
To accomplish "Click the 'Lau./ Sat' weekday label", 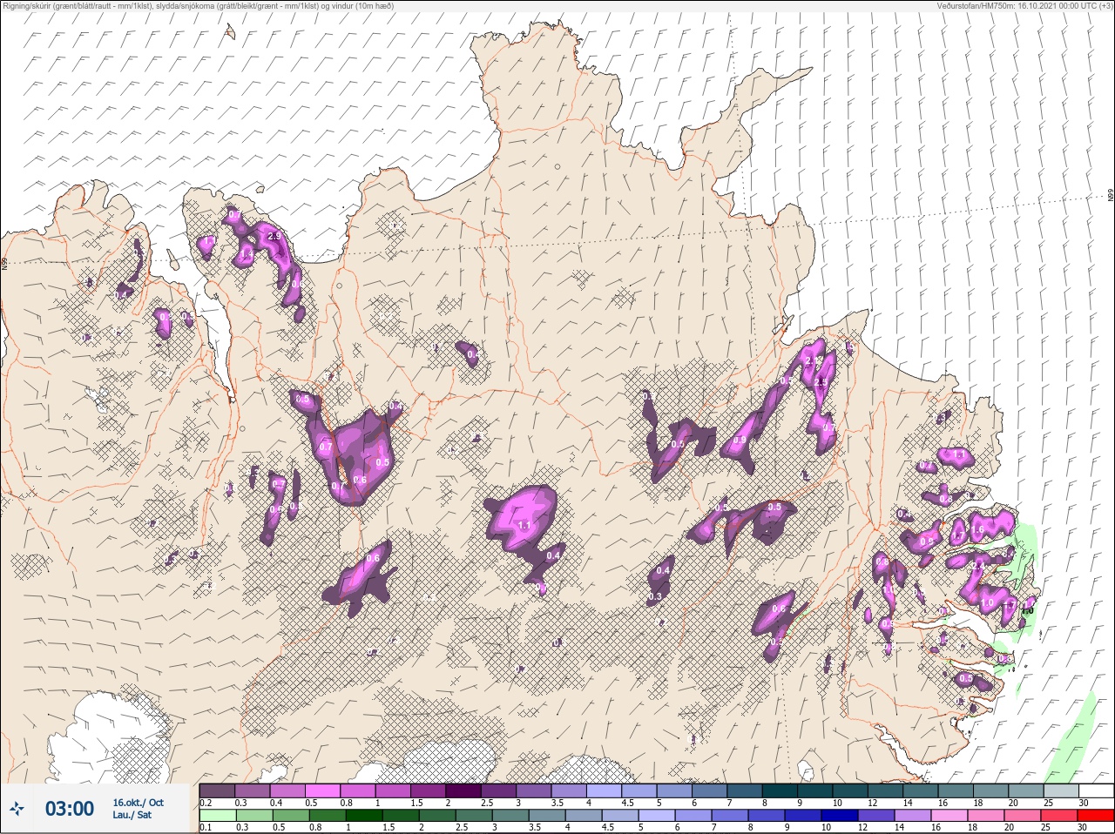I will [132, 815].
